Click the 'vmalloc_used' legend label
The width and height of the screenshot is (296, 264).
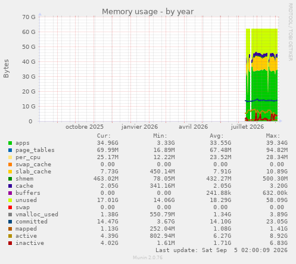coord(37,215)
